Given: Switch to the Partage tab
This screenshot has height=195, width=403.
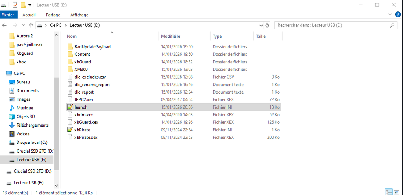Looking at the screenshot, I should [x=53, y=15].
